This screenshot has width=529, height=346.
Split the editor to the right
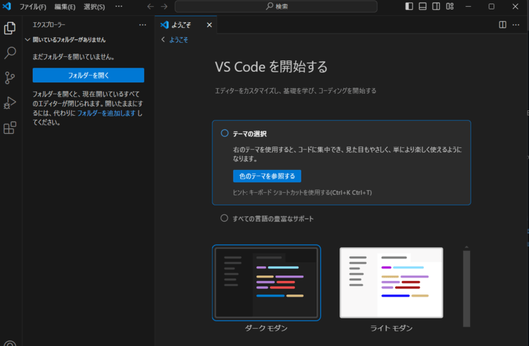pyautogui.click(x=502, y=25)
